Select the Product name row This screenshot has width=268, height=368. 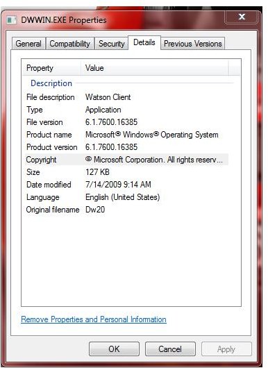point(127,135)
